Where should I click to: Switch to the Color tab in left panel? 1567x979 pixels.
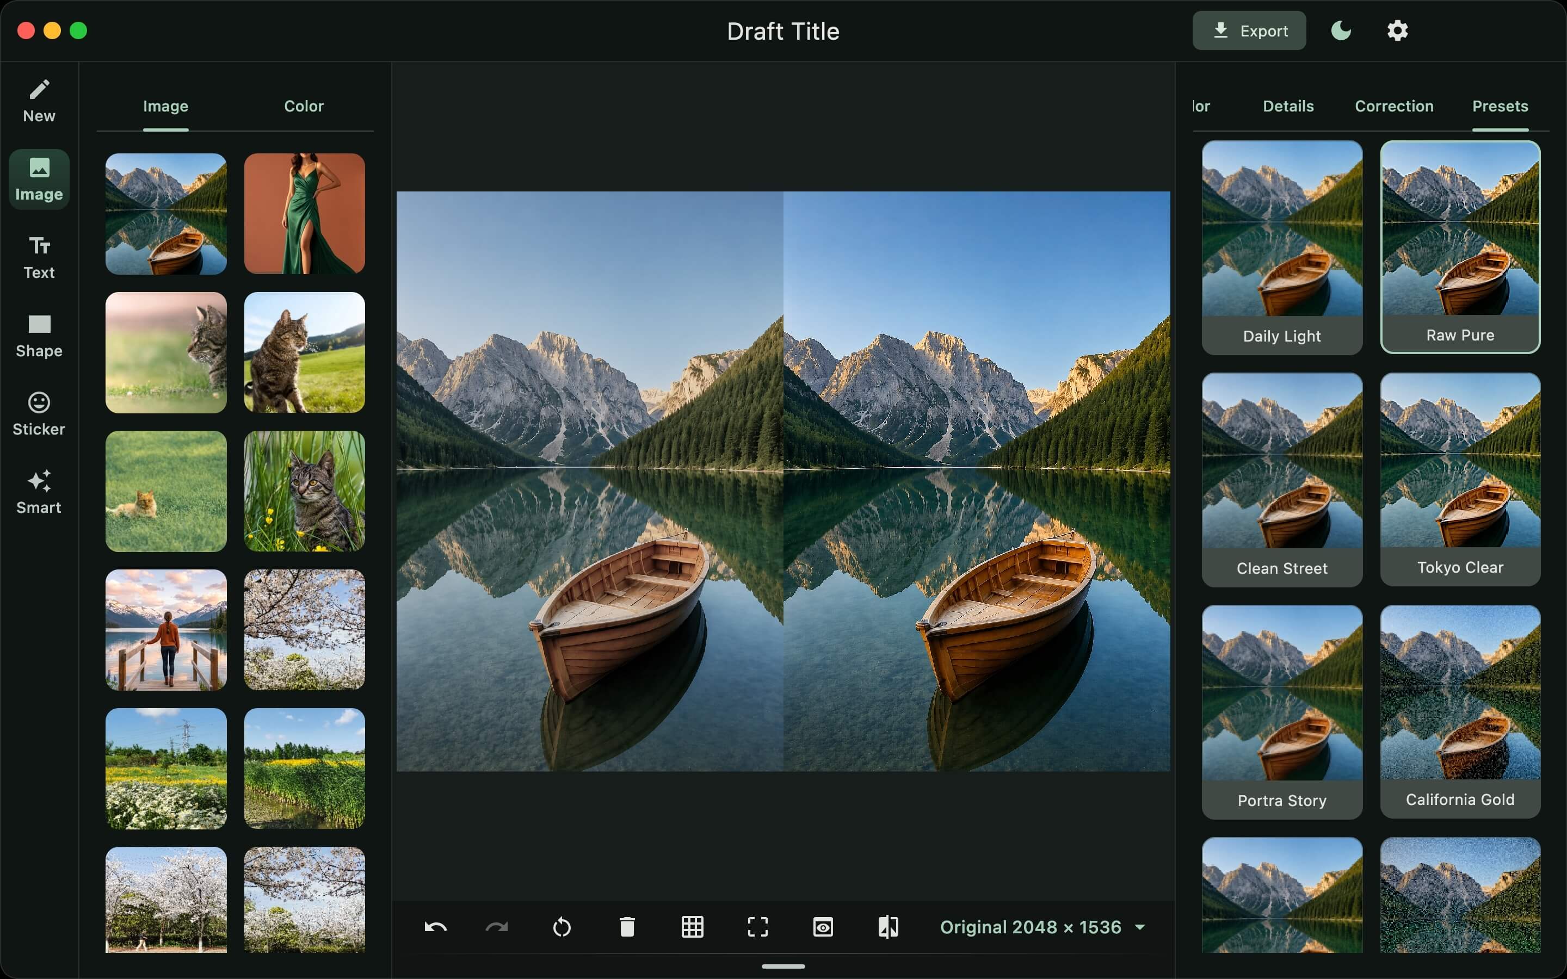pos(304,106)
